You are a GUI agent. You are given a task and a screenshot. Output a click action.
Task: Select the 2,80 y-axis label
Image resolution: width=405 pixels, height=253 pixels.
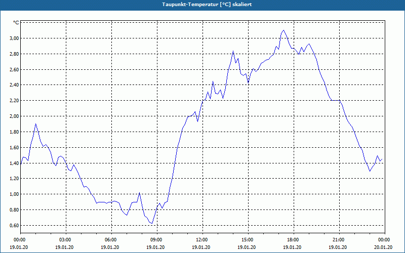coord(14,54)
